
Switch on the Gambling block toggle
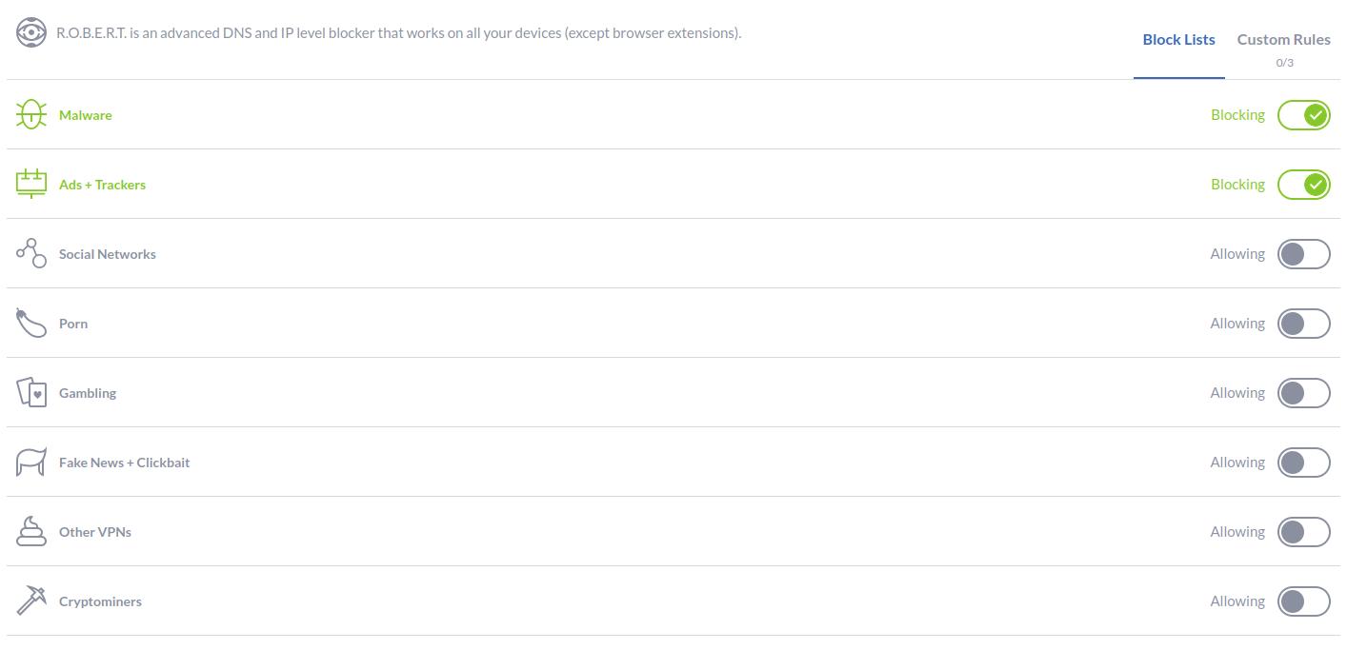click(x=1303, y=393)
